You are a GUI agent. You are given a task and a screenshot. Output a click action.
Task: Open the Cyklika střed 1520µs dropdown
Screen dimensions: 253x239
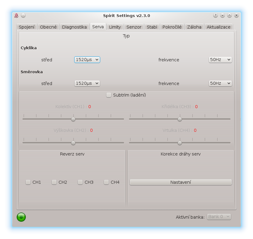[x=87, y=60]
